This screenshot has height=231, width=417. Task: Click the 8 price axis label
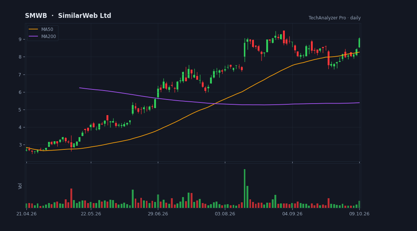tap(20, 57)
